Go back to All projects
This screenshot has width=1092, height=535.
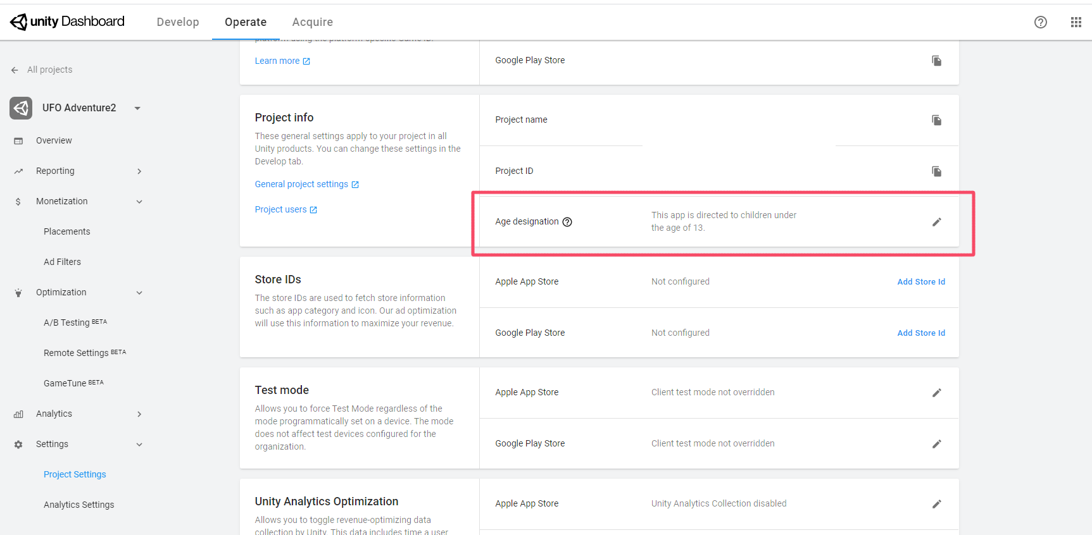(49, 70)
